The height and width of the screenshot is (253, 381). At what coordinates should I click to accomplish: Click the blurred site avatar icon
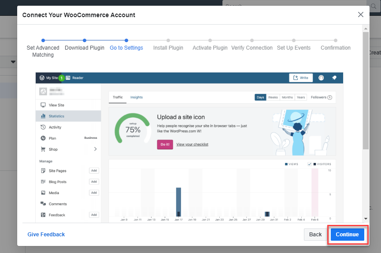click(x=43, y=91)
